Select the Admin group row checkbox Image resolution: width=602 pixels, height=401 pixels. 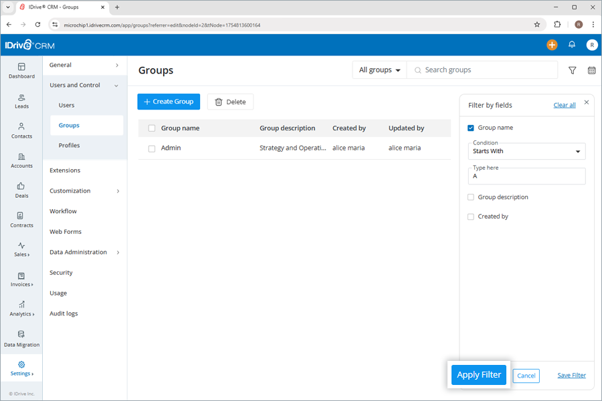pyautogui.click(x=152, y=148)
